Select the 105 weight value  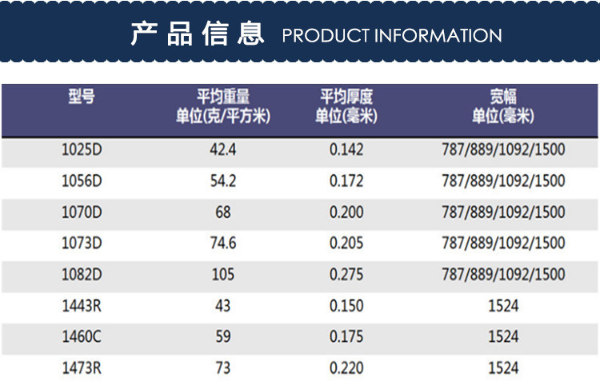click(x=223, y=275)
